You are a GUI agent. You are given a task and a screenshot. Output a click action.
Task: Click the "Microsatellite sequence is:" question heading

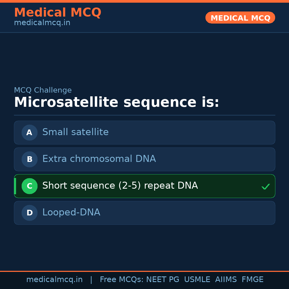pyautogui.click(x=116, y=102)
